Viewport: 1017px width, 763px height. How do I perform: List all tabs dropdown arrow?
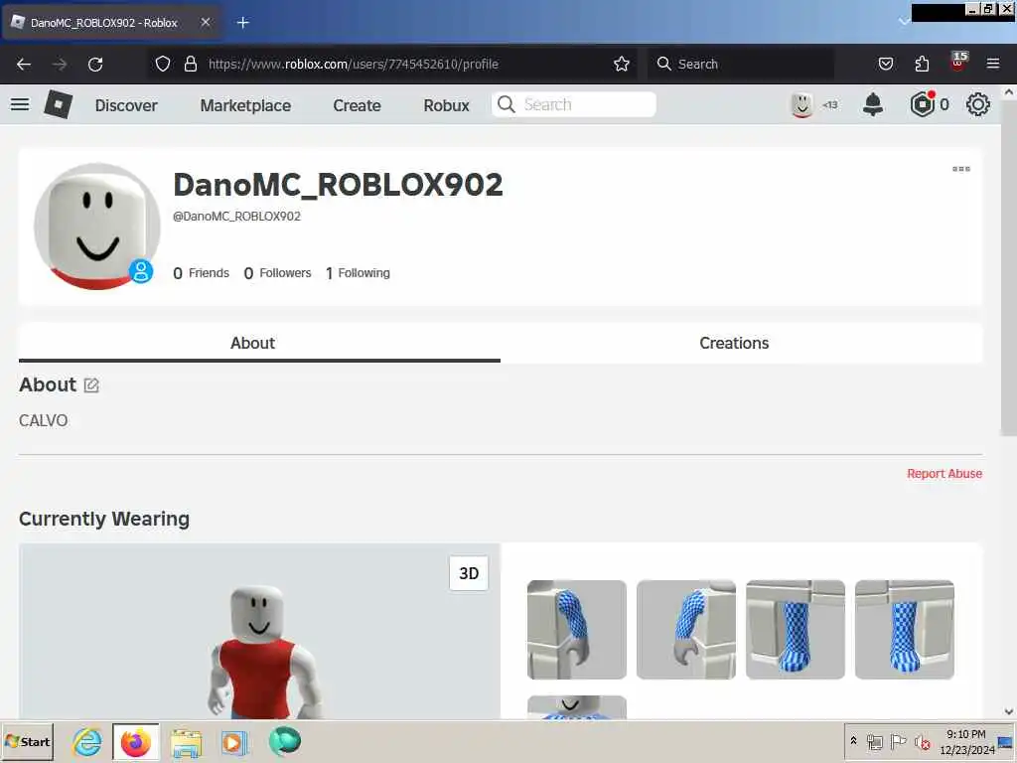pyautogui.click(x=904, y=22)
